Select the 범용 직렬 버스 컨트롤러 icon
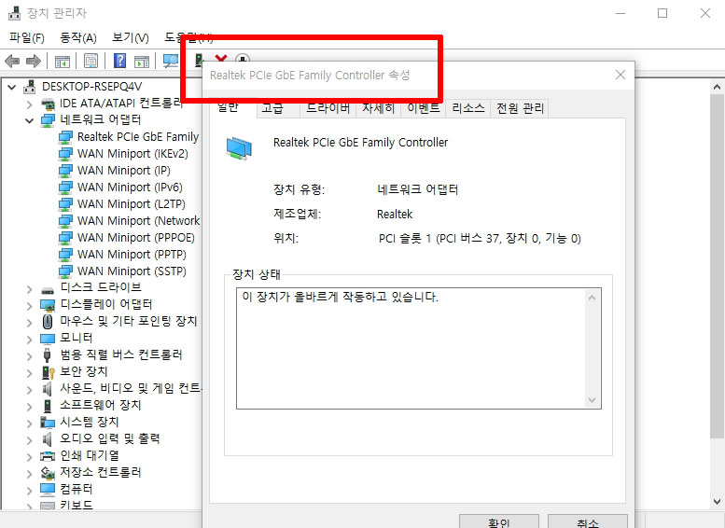The image size is (725, 528). (47, 355)
